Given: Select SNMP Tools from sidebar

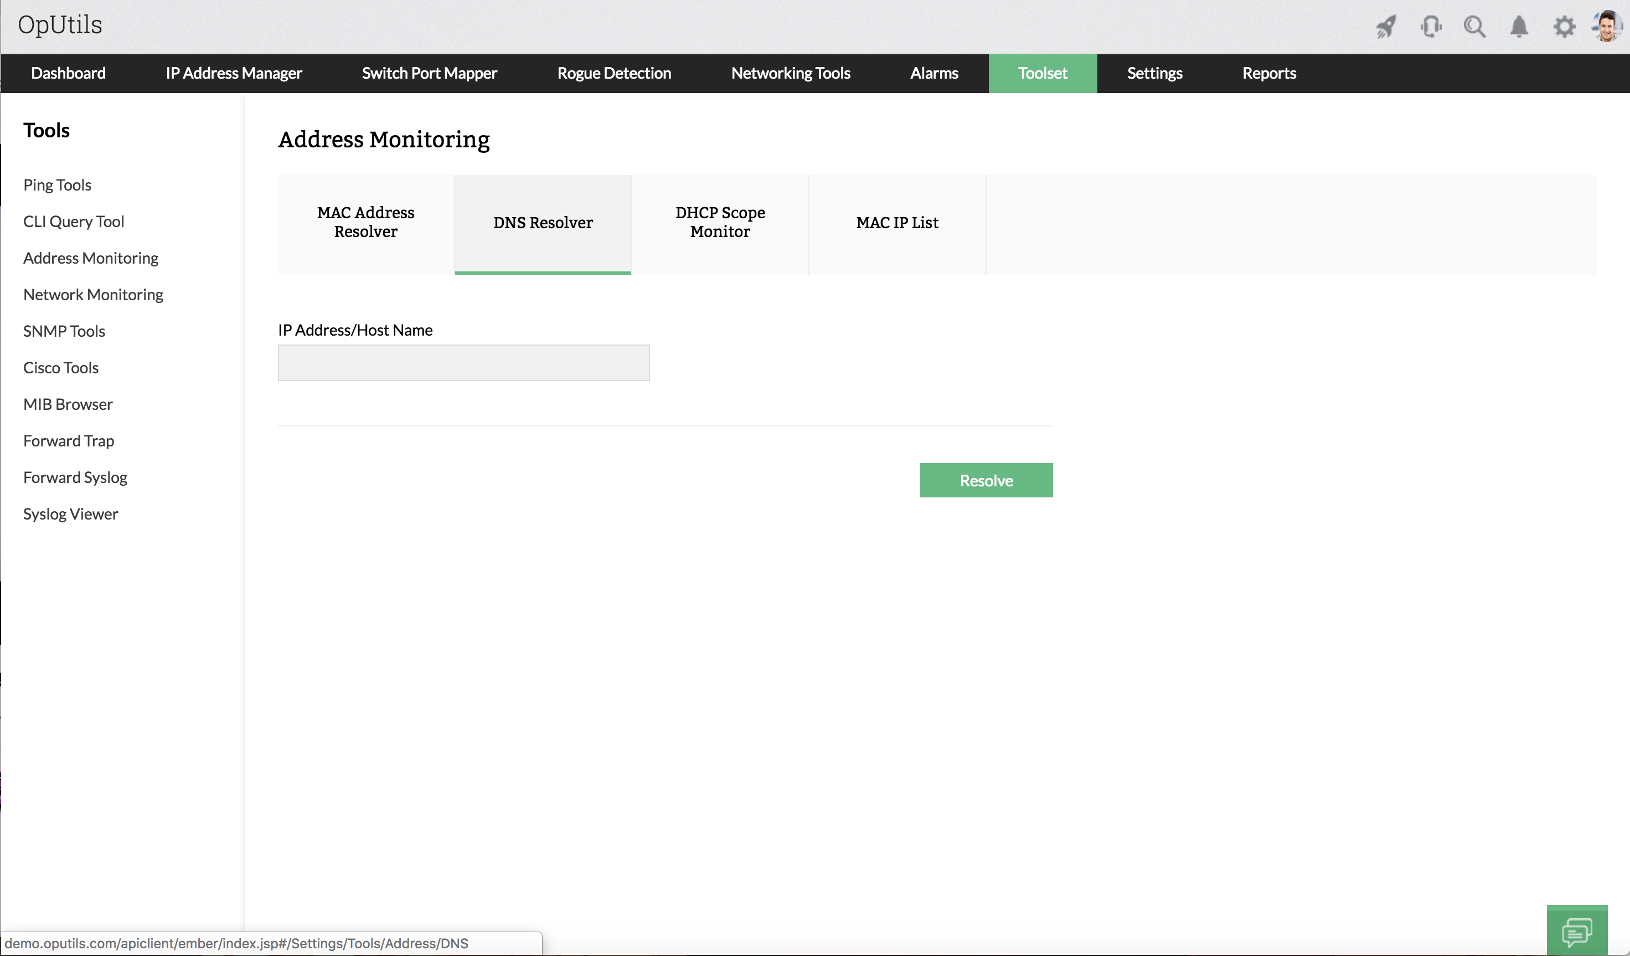Looking at the screenshot, I should pos(64,331).
